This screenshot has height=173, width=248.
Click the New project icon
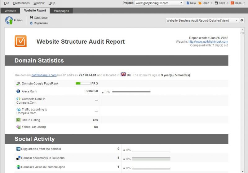click(188, 3)
